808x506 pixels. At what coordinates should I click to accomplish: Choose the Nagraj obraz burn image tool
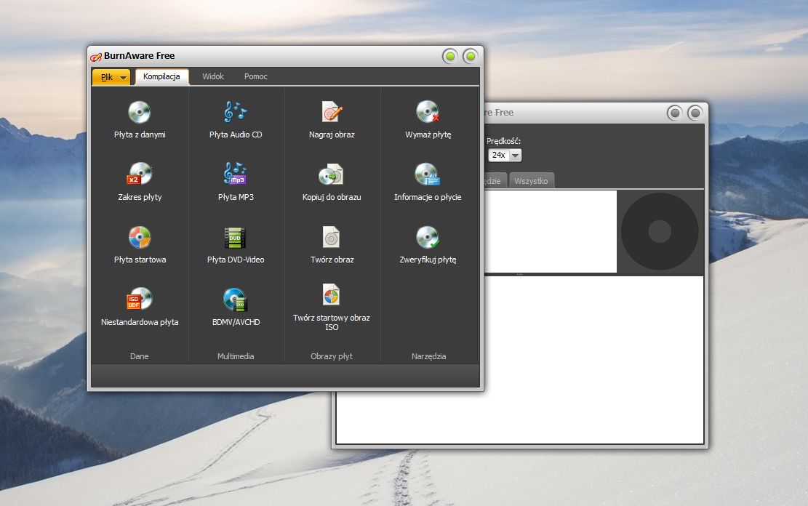(x=332, y=120)
